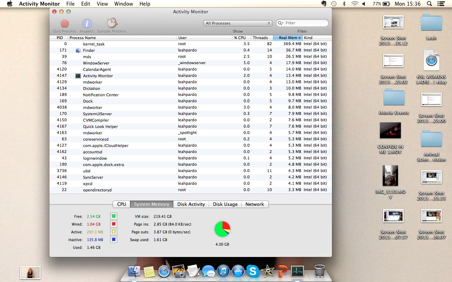452x282 pixels.
Task: Sort by Threads column header
Action: pos(261,38)
